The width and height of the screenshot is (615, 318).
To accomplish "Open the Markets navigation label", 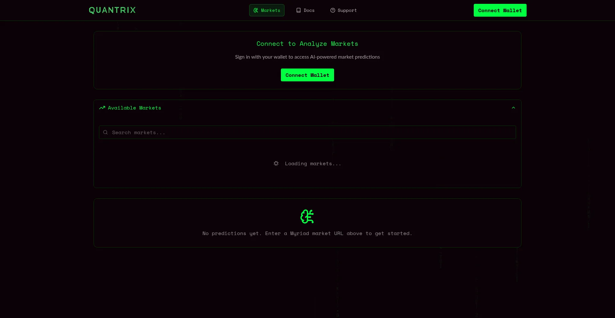I will pos(270,10).
